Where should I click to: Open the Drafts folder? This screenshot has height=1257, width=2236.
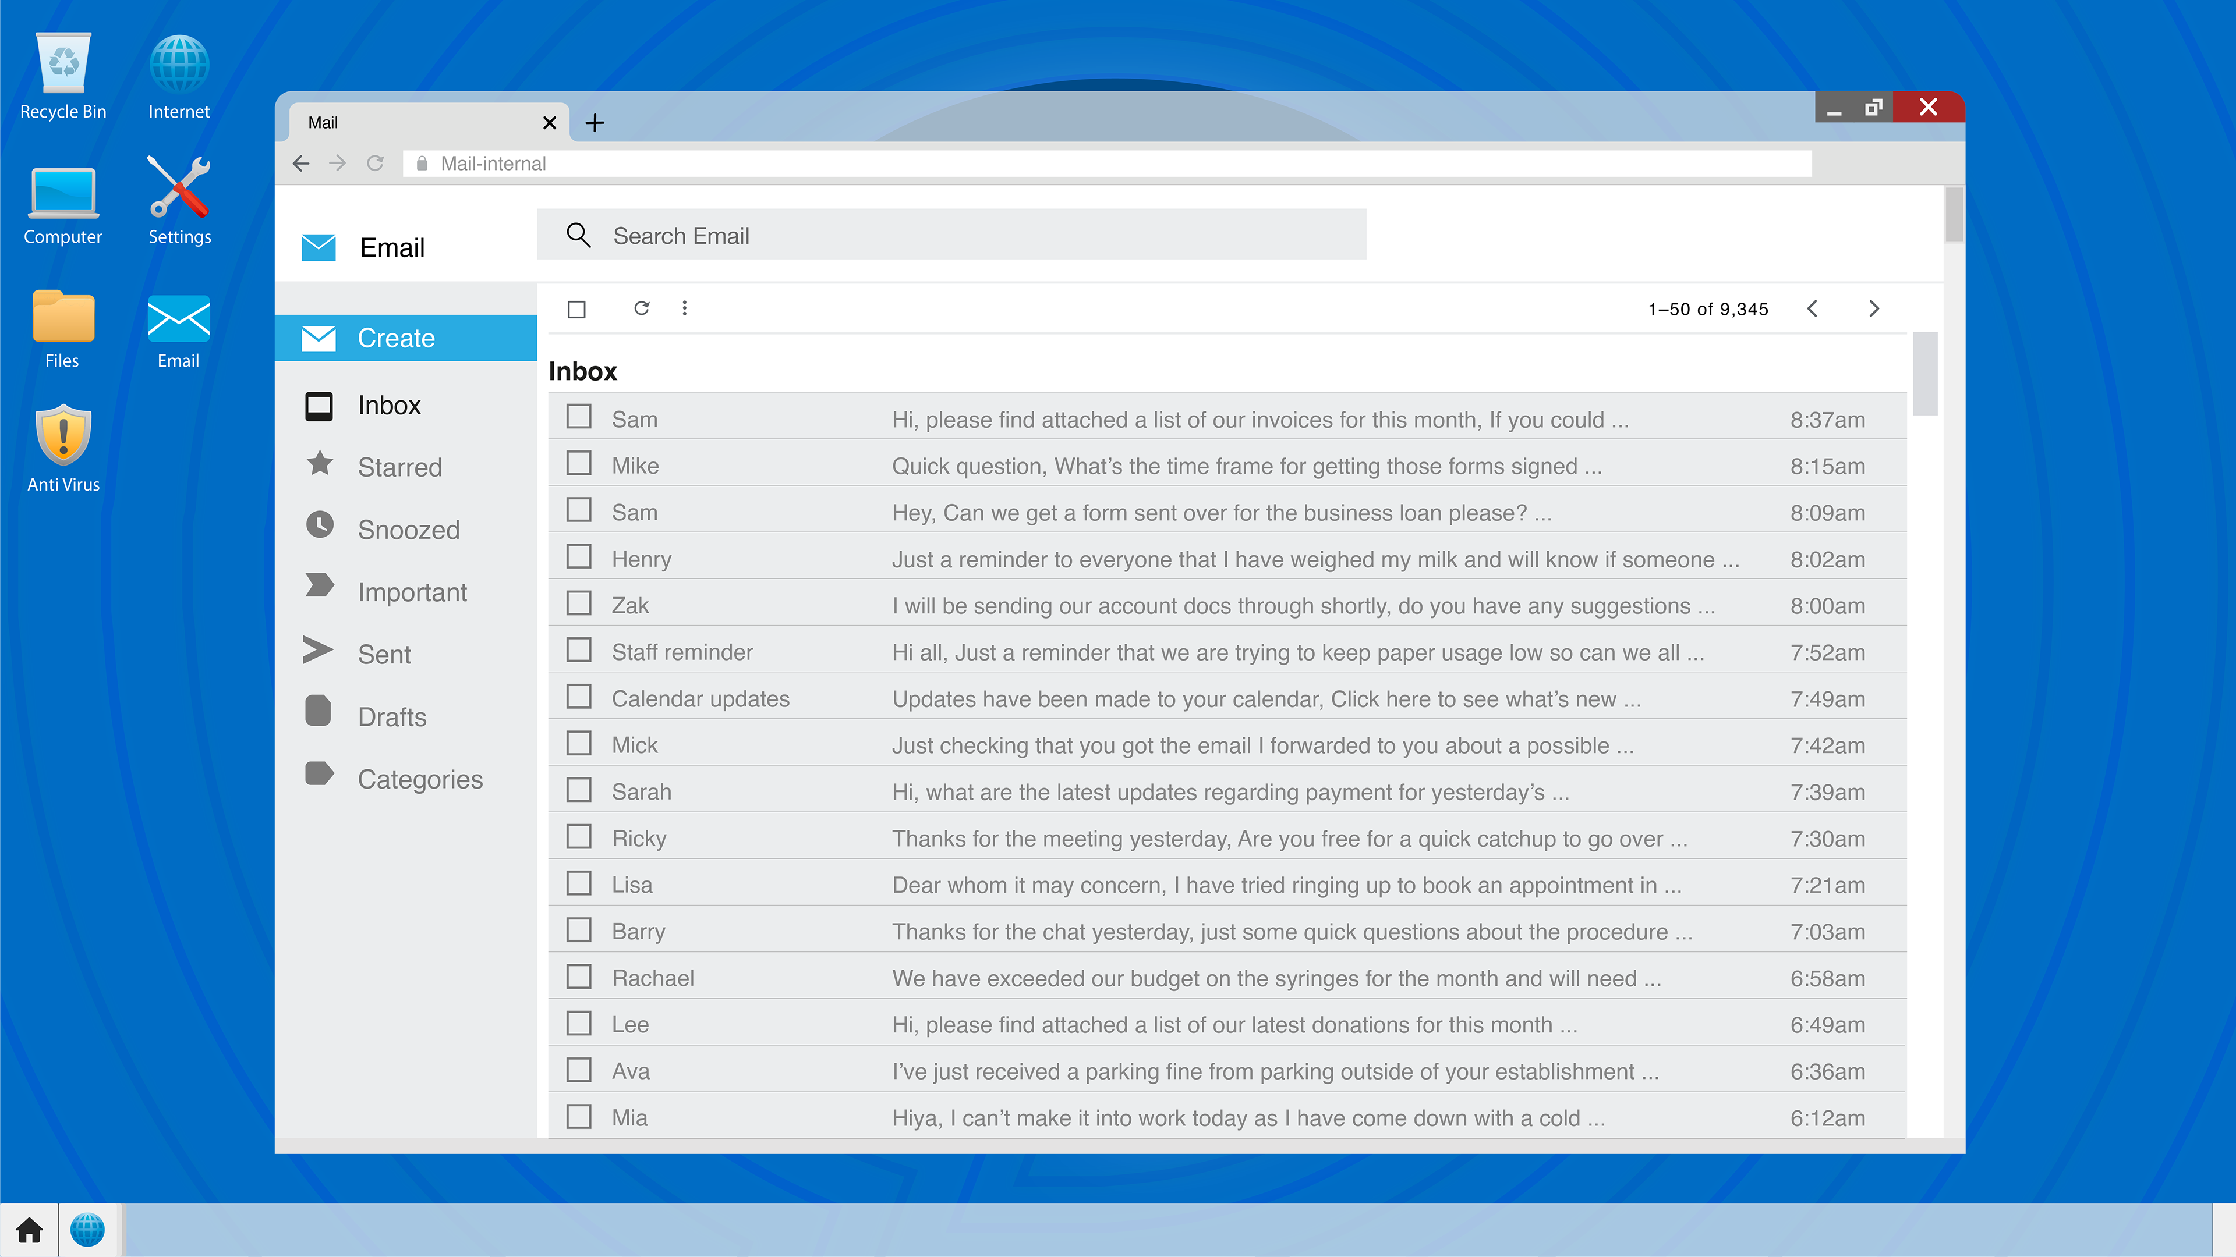pos(391,716)
